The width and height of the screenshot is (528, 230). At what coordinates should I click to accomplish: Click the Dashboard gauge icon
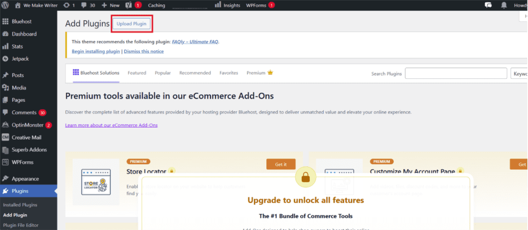(x=6, y=34)
